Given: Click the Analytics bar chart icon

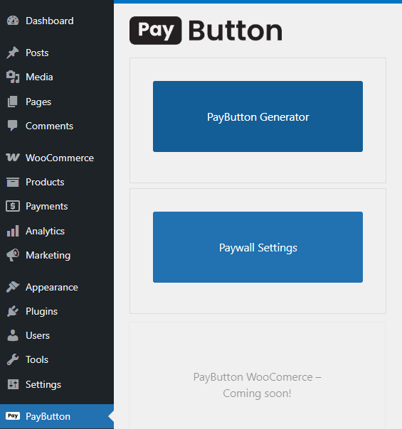Looking at the screenshot, I should click(x=13, y=231).
